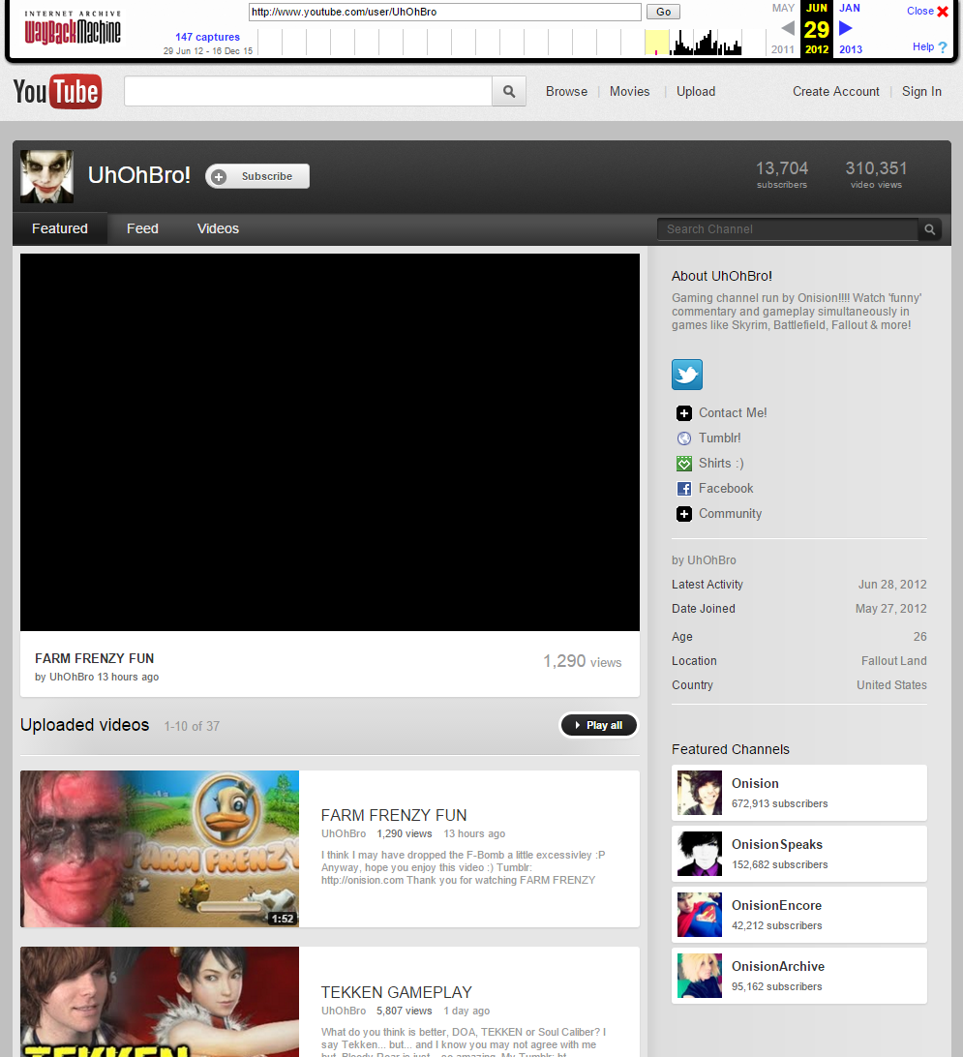The width and height of the screenshot is (963, 1057).
Task: Go to next capture with blue arrow
Action: [846, 28]
